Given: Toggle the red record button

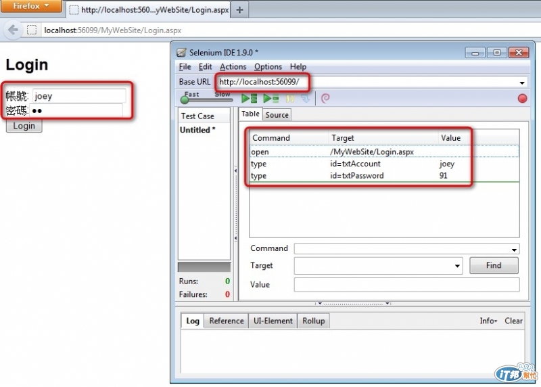Looking at the screenshot, I should click(522, 99).
